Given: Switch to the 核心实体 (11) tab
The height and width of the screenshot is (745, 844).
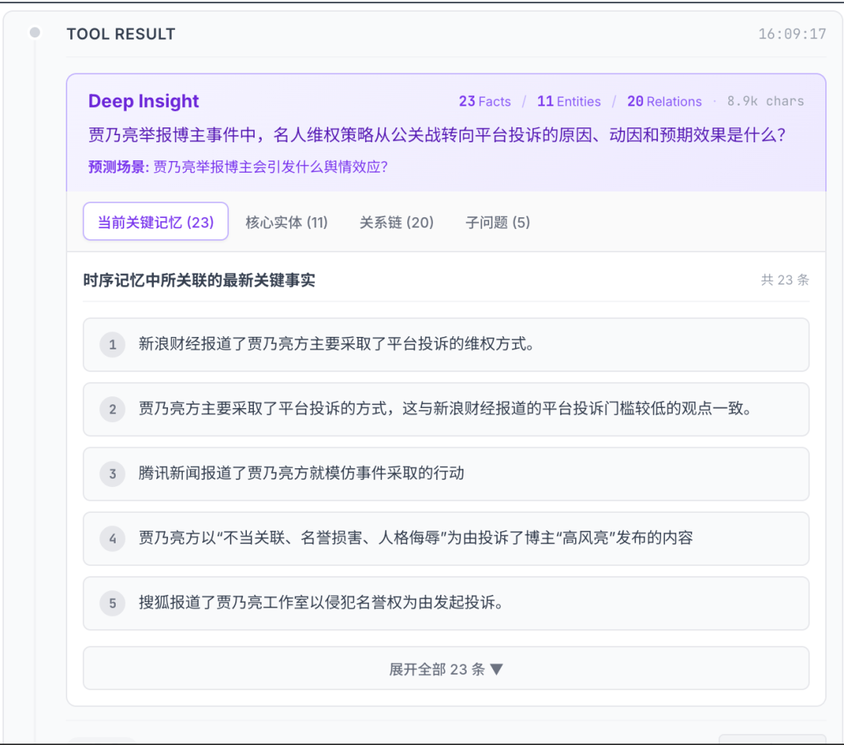Looking at the screenshot, I should (x=286, y=222).
